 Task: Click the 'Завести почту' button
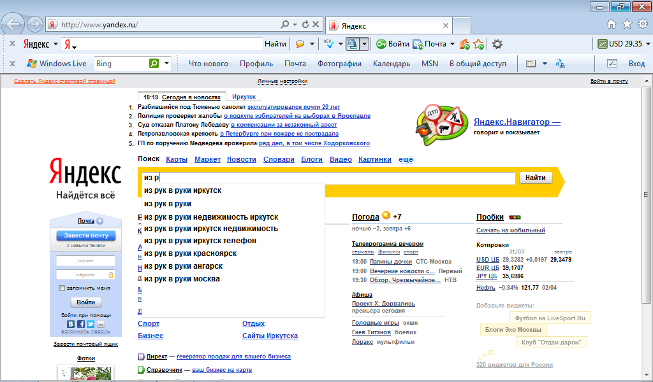(x=86, y=236)
